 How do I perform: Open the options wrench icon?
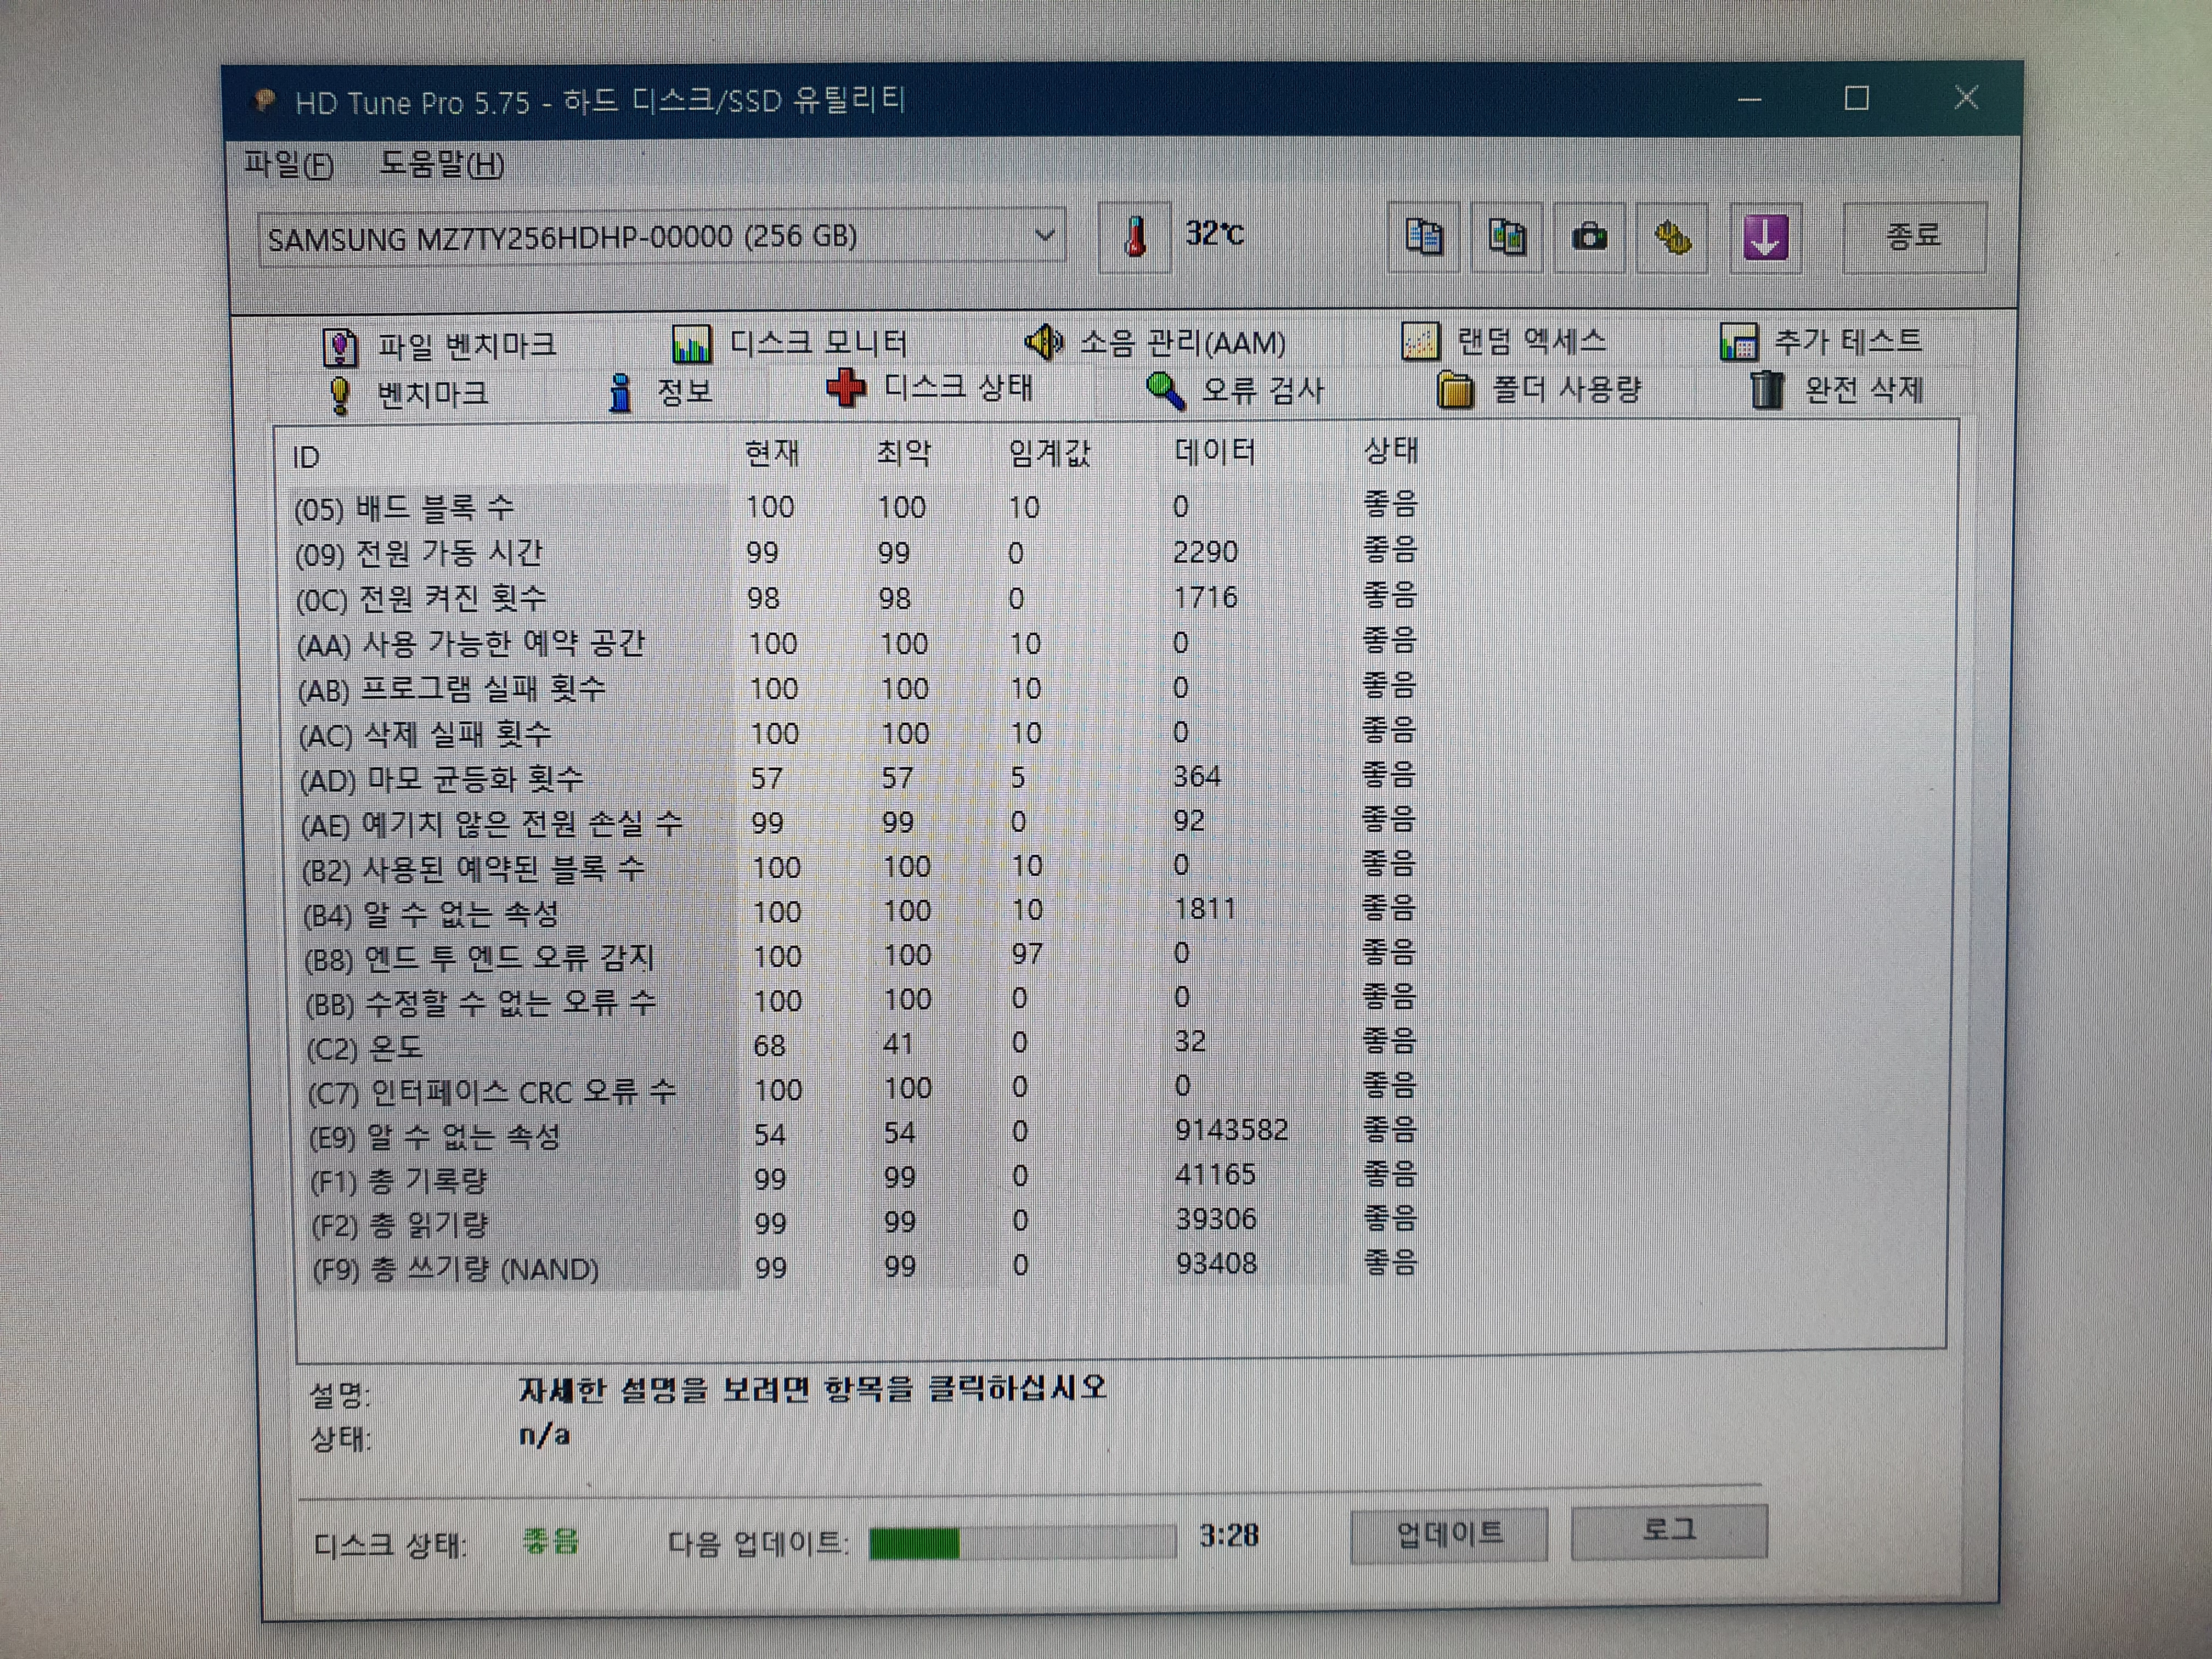click(1672, 237)
